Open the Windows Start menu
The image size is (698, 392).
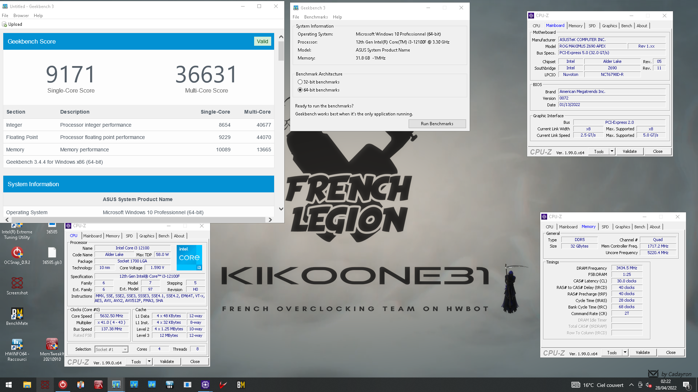[x=9, y=385]
